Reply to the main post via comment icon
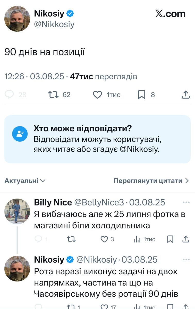 tap(10, 95)
